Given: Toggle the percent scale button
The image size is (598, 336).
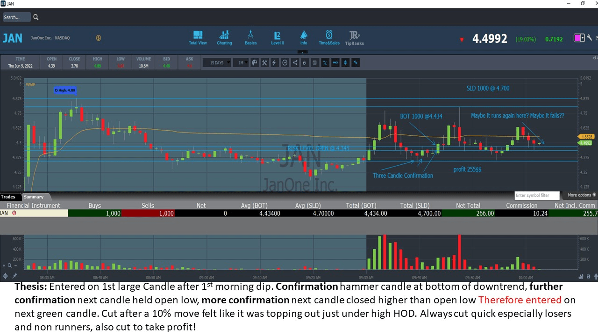Looking at the screenshot, I should pyautogui.click(x=325, y=63).
